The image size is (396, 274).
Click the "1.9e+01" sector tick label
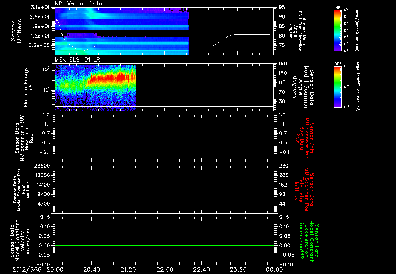tap(40, 26)
